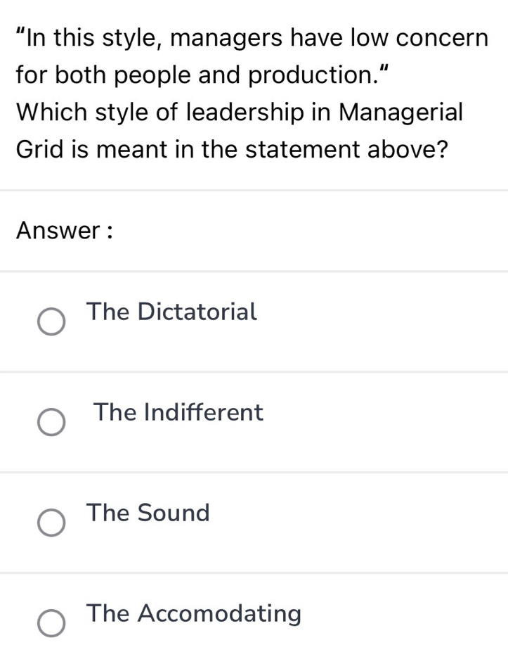Mark The Sound radio option
508x645 pixels.
pos(51,524)
